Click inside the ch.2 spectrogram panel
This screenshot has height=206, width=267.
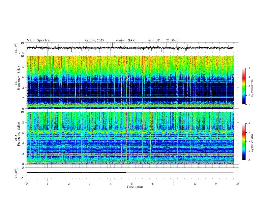[130, 138]
